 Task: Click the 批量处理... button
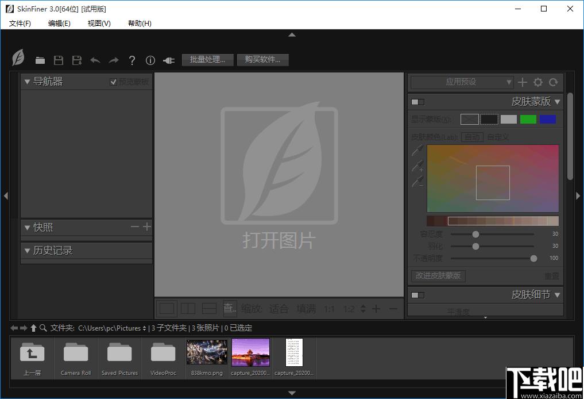(x=208, y=60)
